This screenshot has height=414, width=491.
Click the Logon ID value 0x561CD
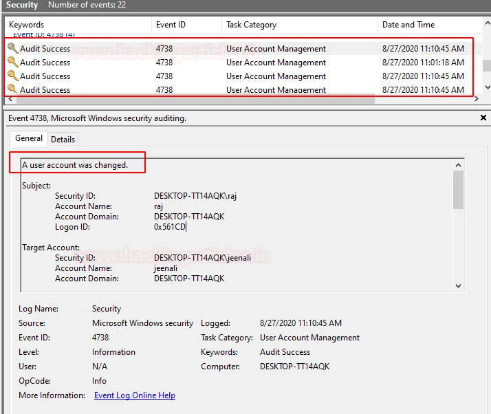click(170, 227)
